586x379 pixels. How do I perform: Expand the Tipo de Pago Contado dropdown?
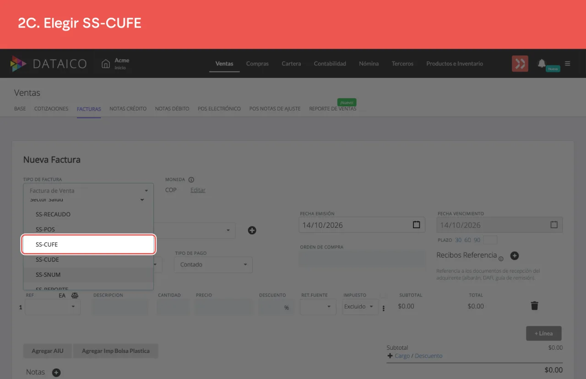pos(213,264)
